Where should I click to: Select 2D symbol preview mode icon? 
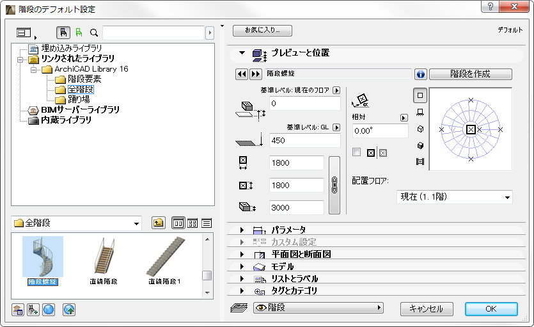pyautogui.click(x=420, y=96)
